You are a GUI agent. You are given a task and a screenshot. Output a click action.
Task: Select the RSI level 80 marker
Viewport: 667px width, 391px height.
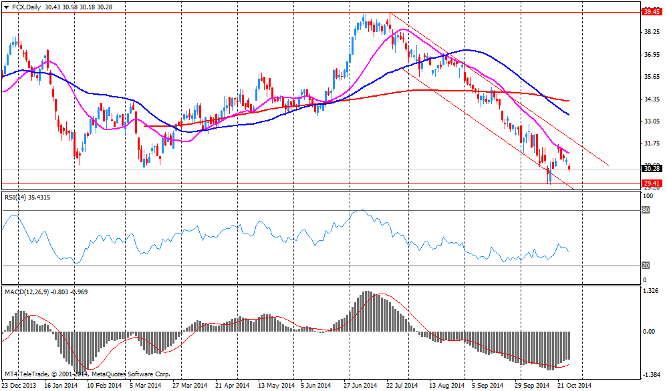point(646,210)
